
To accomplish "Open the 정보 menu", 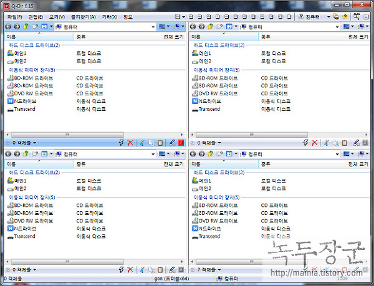I will (x=128, y=17).
